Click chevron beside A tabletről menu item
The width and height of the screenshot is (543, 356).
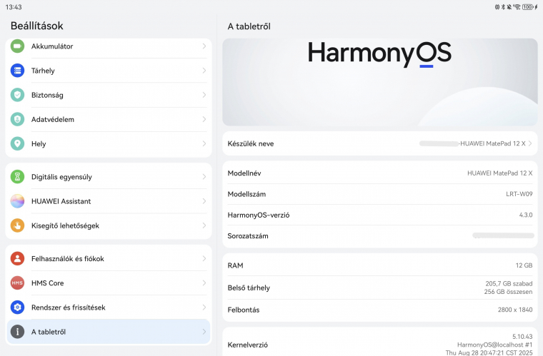coord(204,332)
